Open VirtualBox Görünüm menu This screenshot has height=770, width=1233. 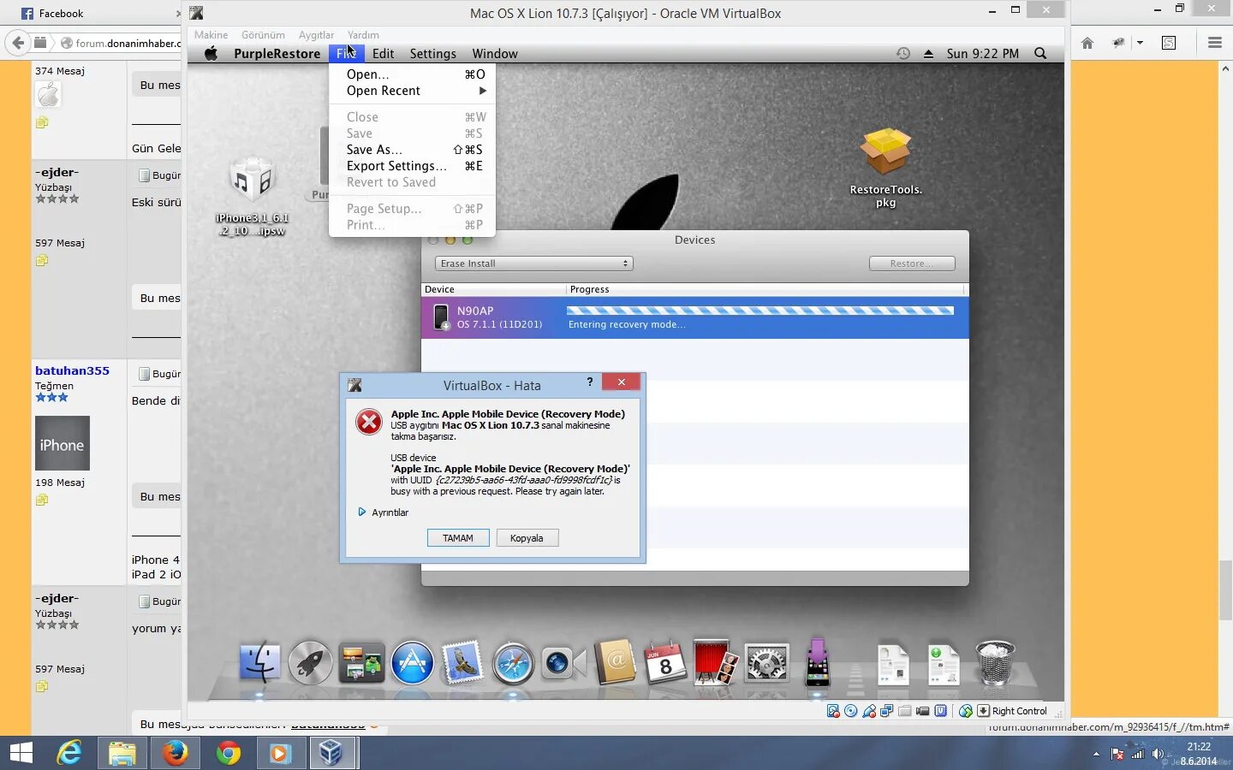(263, 35)
